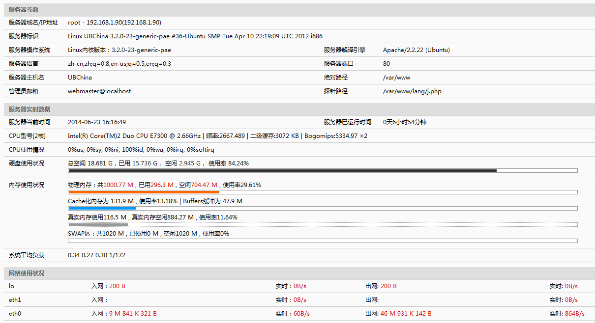The width and height of the screenshot is (595, 323).
Task: Select the eth0 inbound realtime 60B/s
Action: (x=301, y=314)
